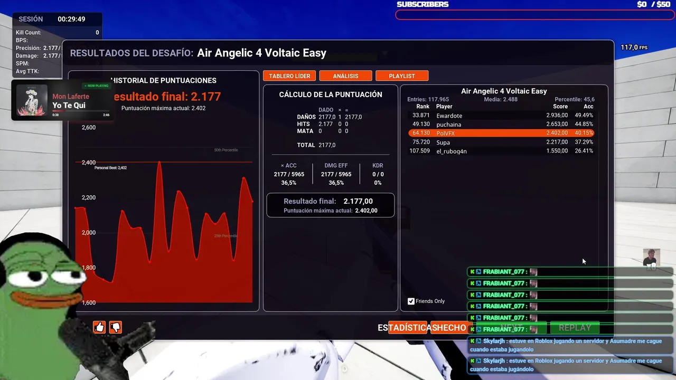Click the Player column header
This screenshot has height=380, width=676.
(x=444, y=107)
